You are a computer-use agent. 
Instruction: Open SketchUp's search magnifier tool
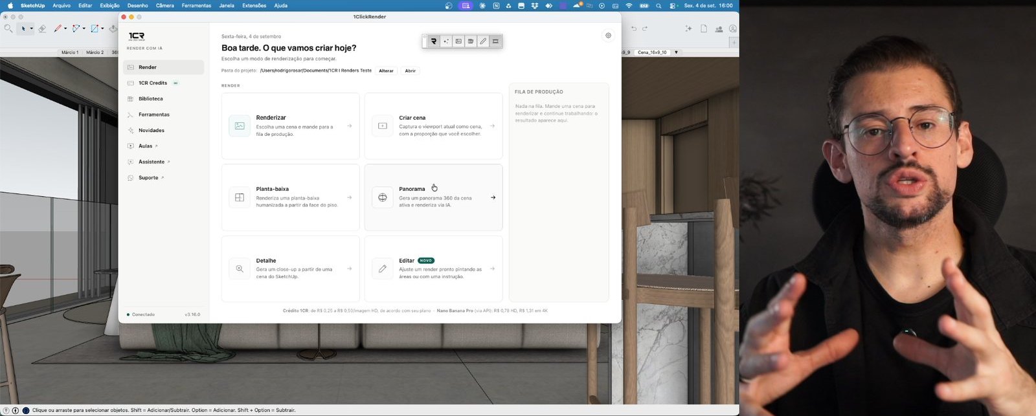[8, 28]
